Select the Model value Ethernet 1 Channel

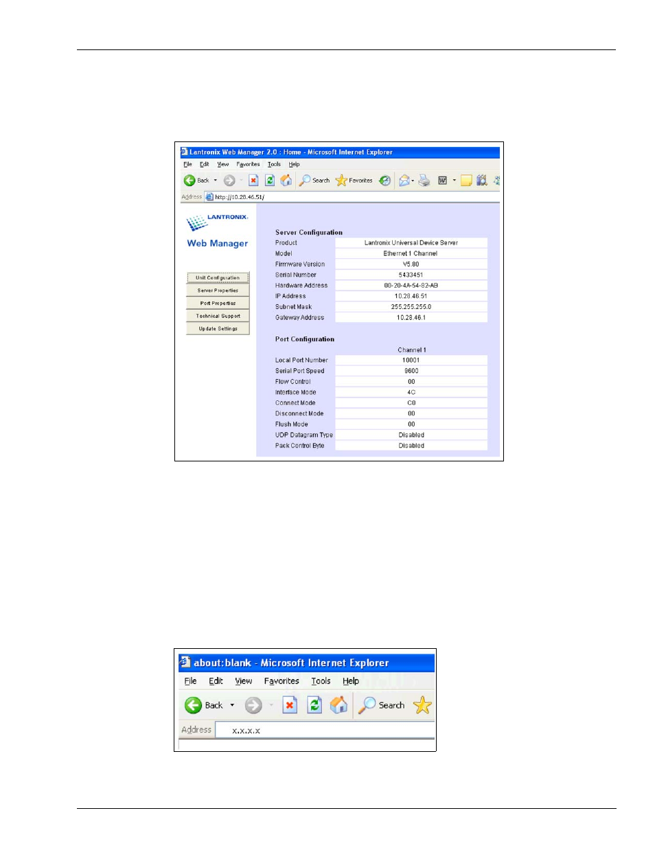pyautogui.click(x=411, y=253)
